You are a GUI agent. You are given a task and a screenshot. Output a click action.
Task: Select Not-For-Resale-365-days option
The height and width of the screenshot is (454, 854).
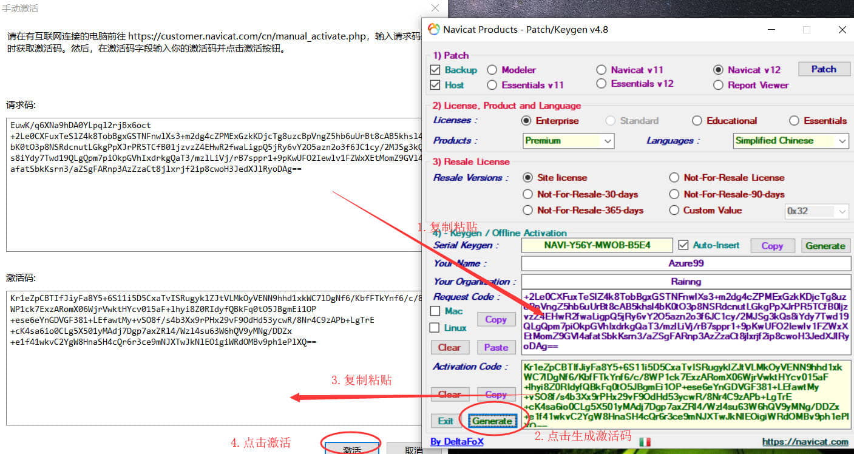[527, 210]
